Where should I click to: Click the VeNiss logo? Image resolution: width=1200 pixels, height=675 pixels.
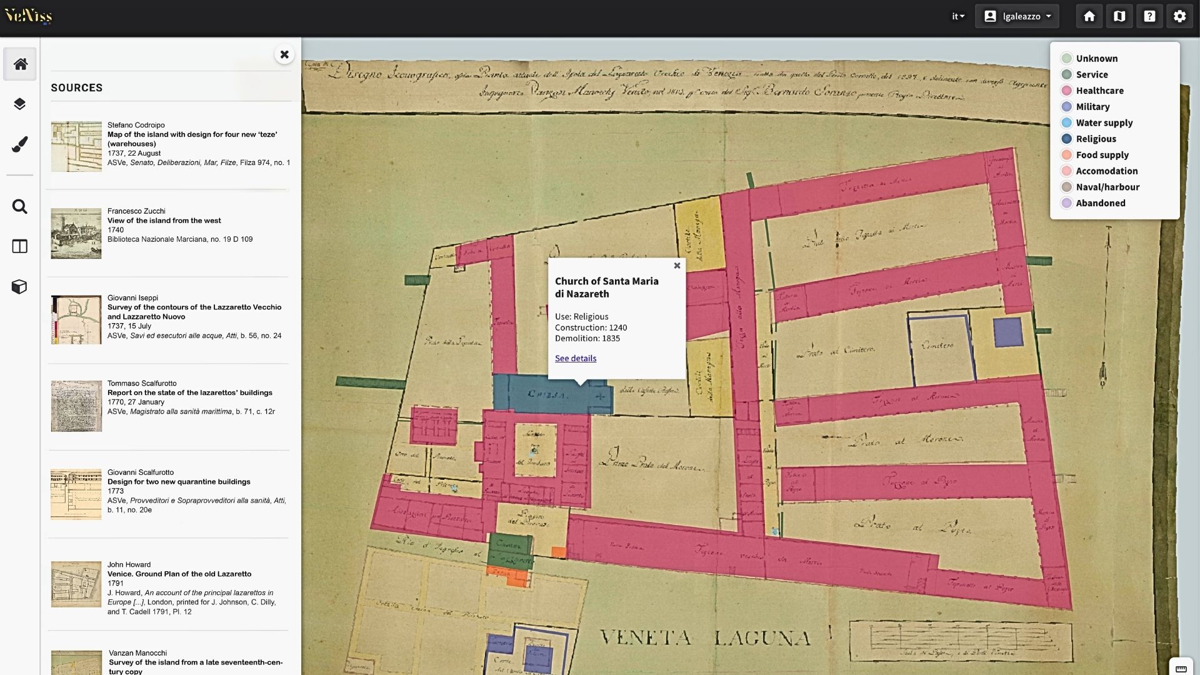28,16
